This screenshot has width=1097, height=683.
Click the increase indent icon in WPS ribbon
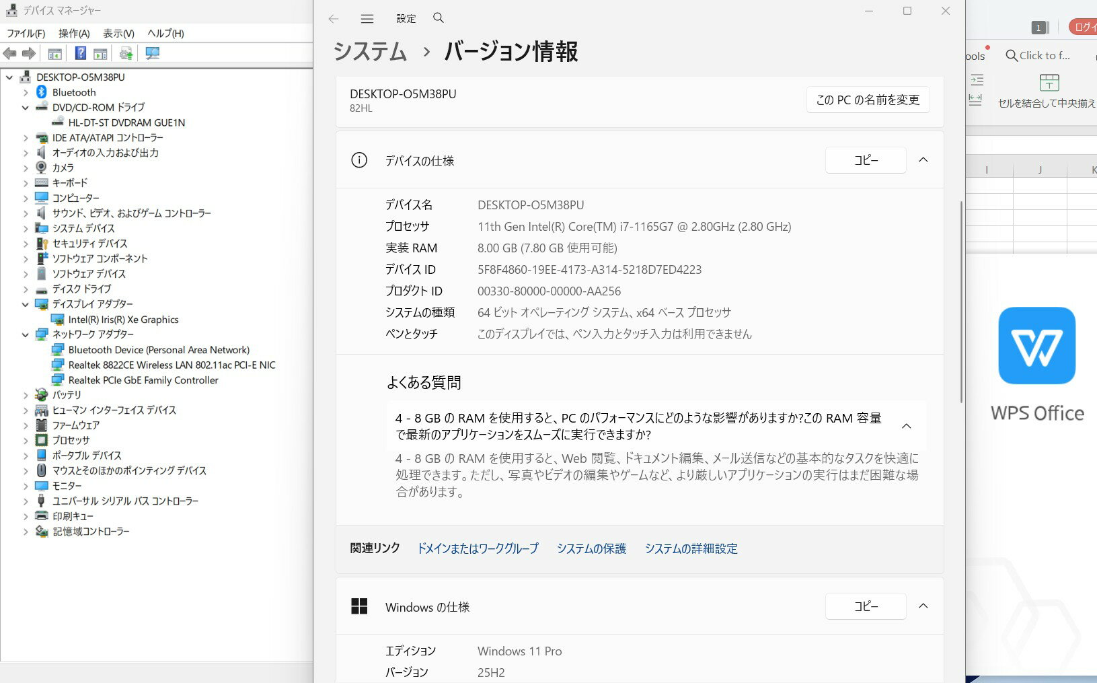(977, 80)
